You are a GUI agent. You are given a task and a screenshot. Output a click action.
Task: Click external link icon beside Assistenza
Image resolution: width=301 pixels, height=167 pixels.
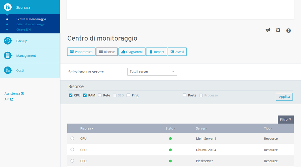22,93
